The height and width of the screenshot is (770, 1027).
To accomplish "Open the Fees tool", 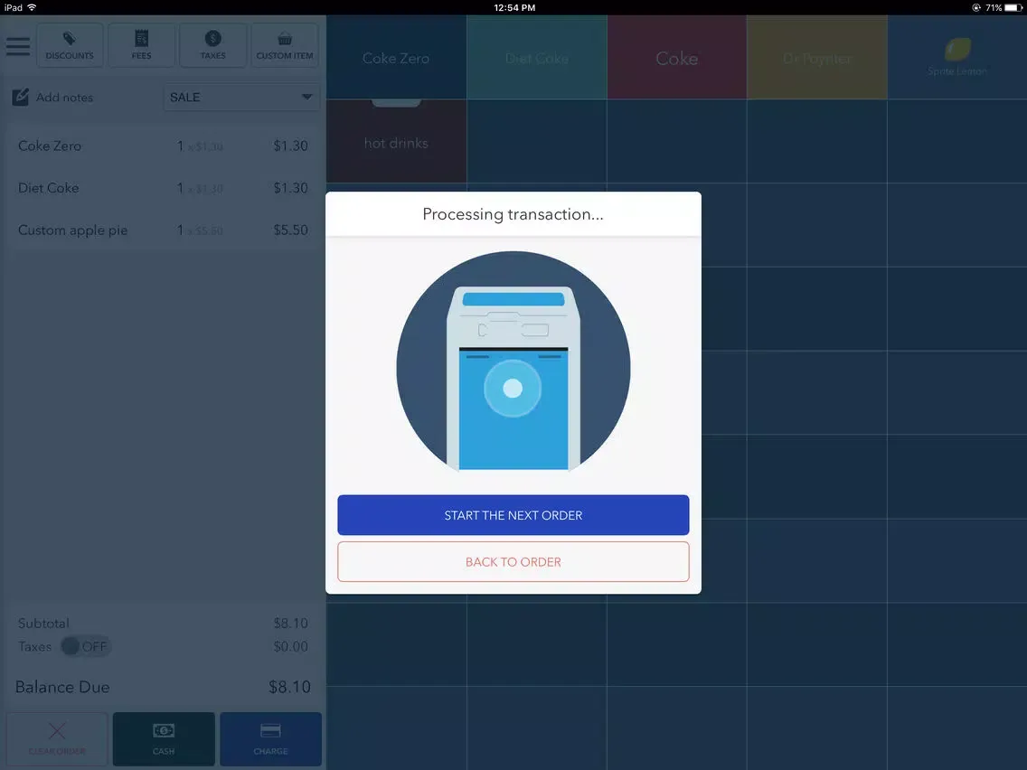I will [x=141, y=45].
